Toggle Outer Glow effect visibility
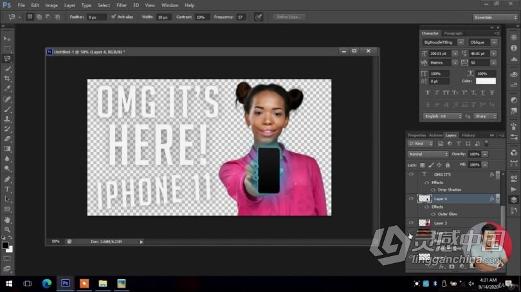The width and height of the screenshot is (521, 292). coord(434,214)
